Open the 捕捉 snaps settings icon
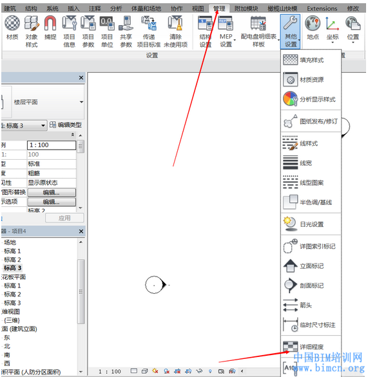The width and height of the screenshot is (368, 377). [50, 28]
